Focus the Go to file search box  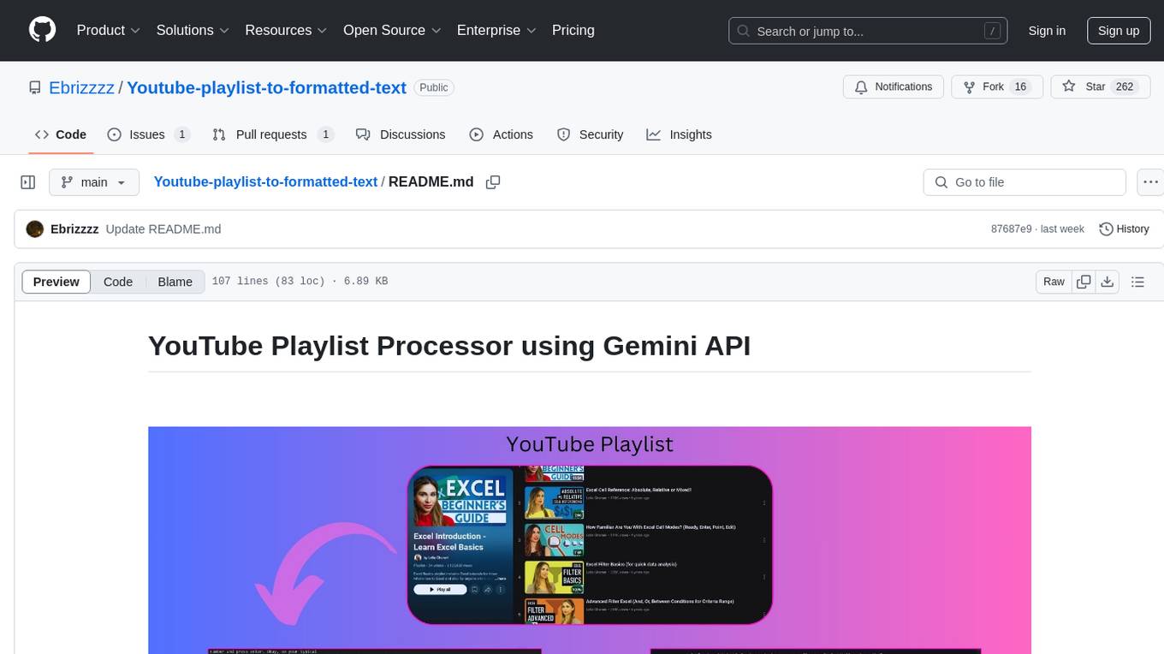click(1024, 182)
